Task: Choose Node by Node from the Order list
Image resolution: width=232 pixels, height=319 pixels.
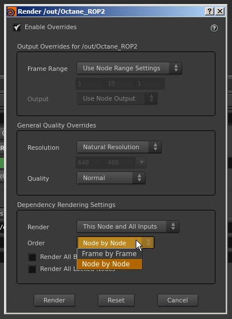Action: click(109, 264)
